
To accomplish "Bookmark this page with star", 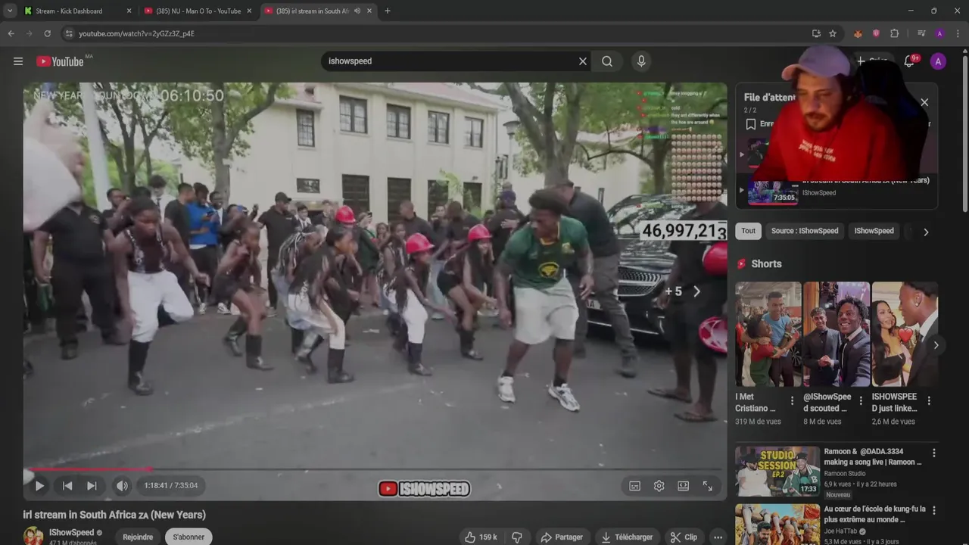I will pos(833,33).
